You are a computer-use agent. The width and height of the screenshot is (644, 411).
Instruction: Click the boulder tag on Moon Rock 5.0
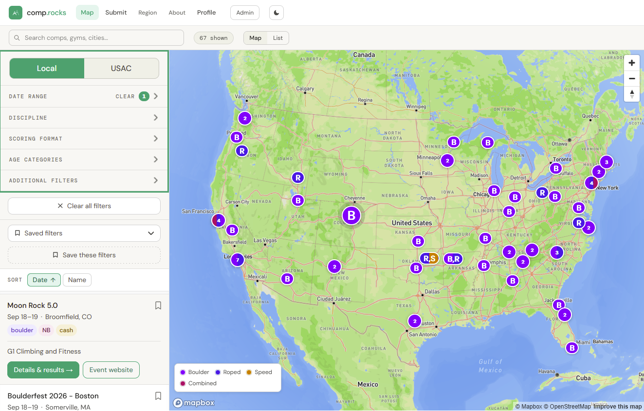coord(22,330)
